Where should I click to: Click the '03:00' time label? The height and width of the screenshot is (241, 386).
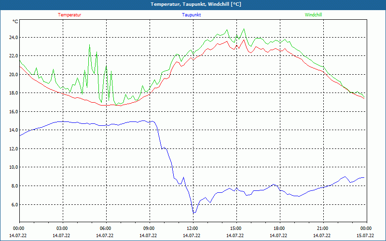[x=63, y=228]
